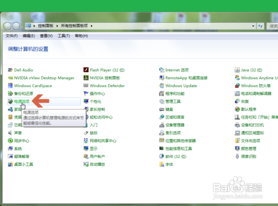Expand the arrow after 控制面板 breadcrumb
The width and height of the screenshot is (278, 206).
tap(57, 26)
